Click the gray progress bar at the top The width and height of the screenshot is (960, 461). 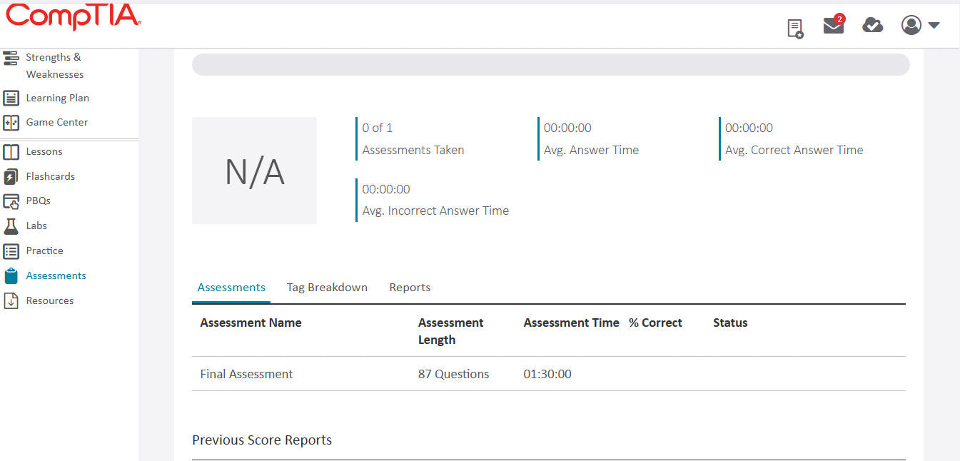coord(550,64)
